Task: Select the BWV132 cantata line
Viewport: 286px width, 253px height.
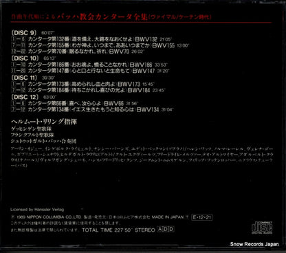Action: pos(91,39)
